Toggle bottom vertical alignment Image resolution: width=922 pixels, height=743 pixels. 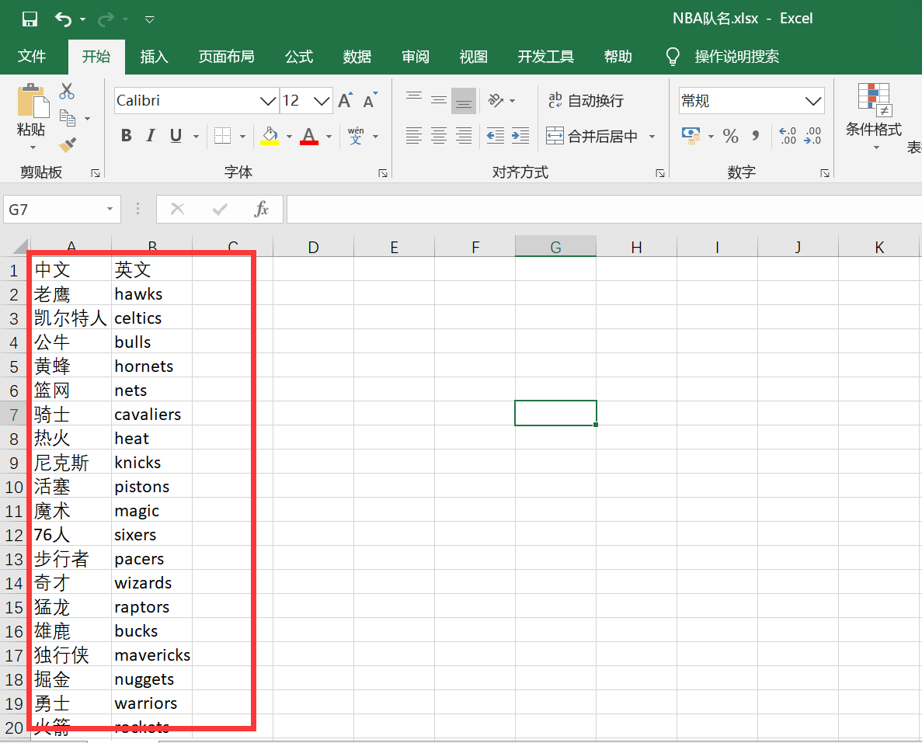(x=464, y=100)
